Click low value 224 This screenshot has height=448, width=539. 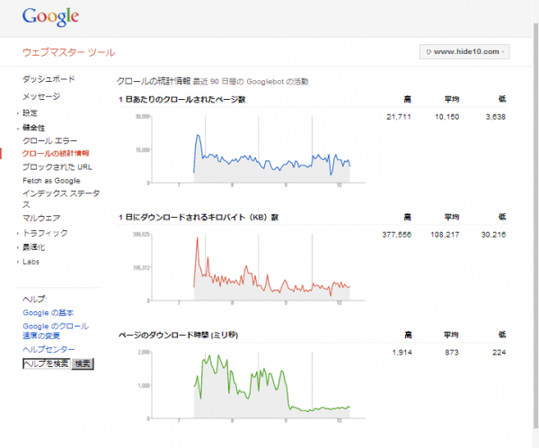(499, 353)
